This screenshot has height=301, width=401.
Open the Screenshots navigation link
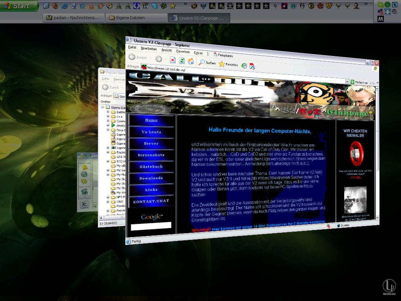pyautogui.click(x=151, y=155)
